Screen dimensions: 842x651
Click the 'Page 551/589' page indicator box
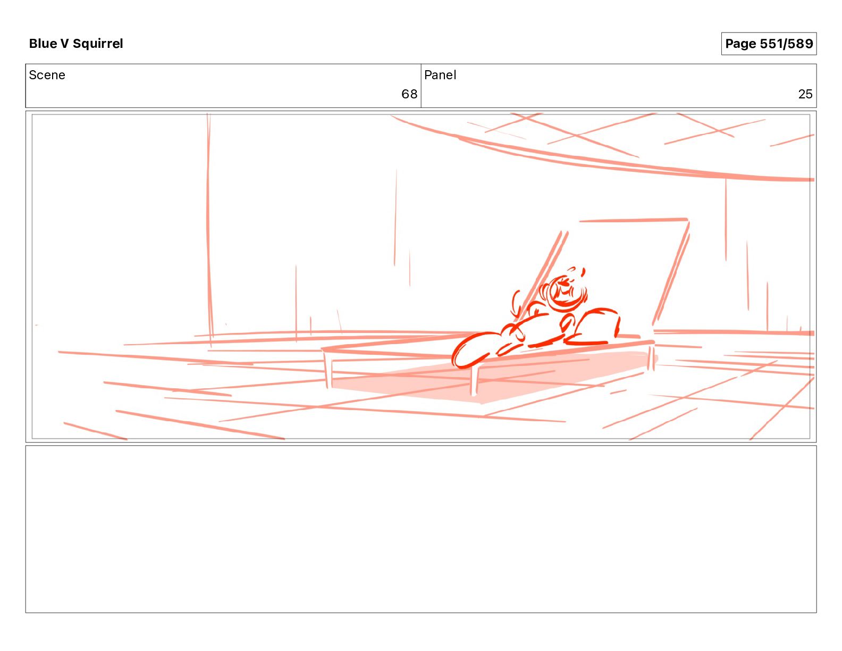[769, 44]
